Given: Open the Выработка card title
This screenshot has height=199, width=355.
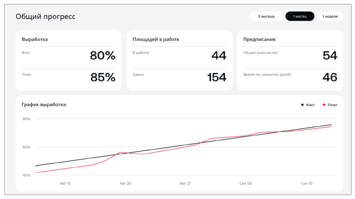Looking at the screenshot, I should (34, 39).
